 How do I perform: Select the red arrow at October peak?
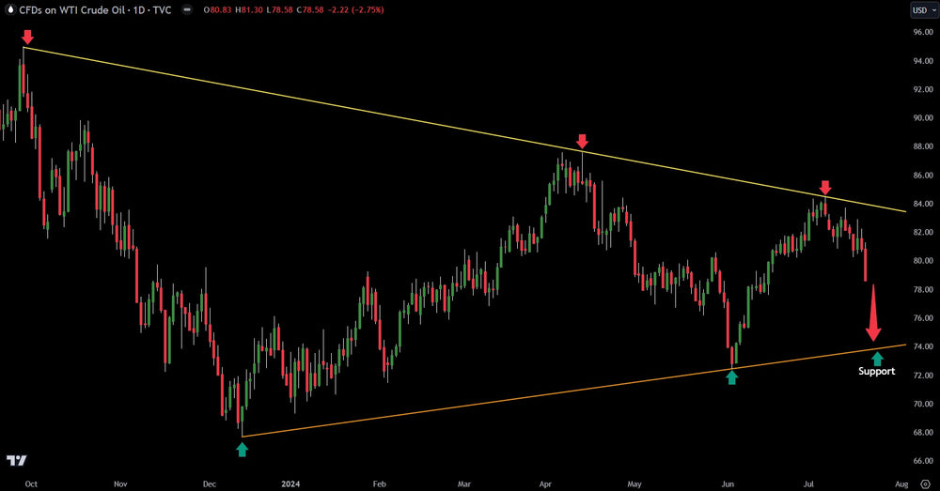pyautogui.click(x=28, y=37)
